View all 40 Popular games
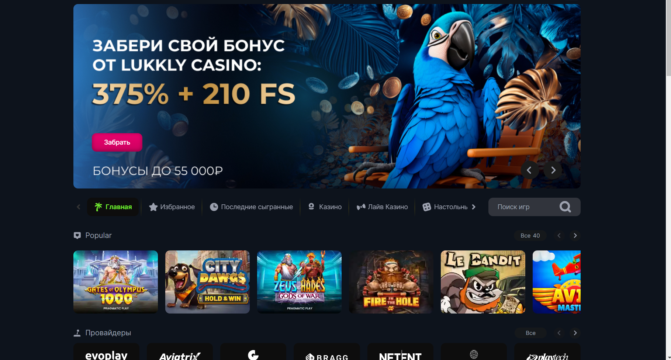The width and height of the screenshot is (671, 360). (x=530, y=235)
